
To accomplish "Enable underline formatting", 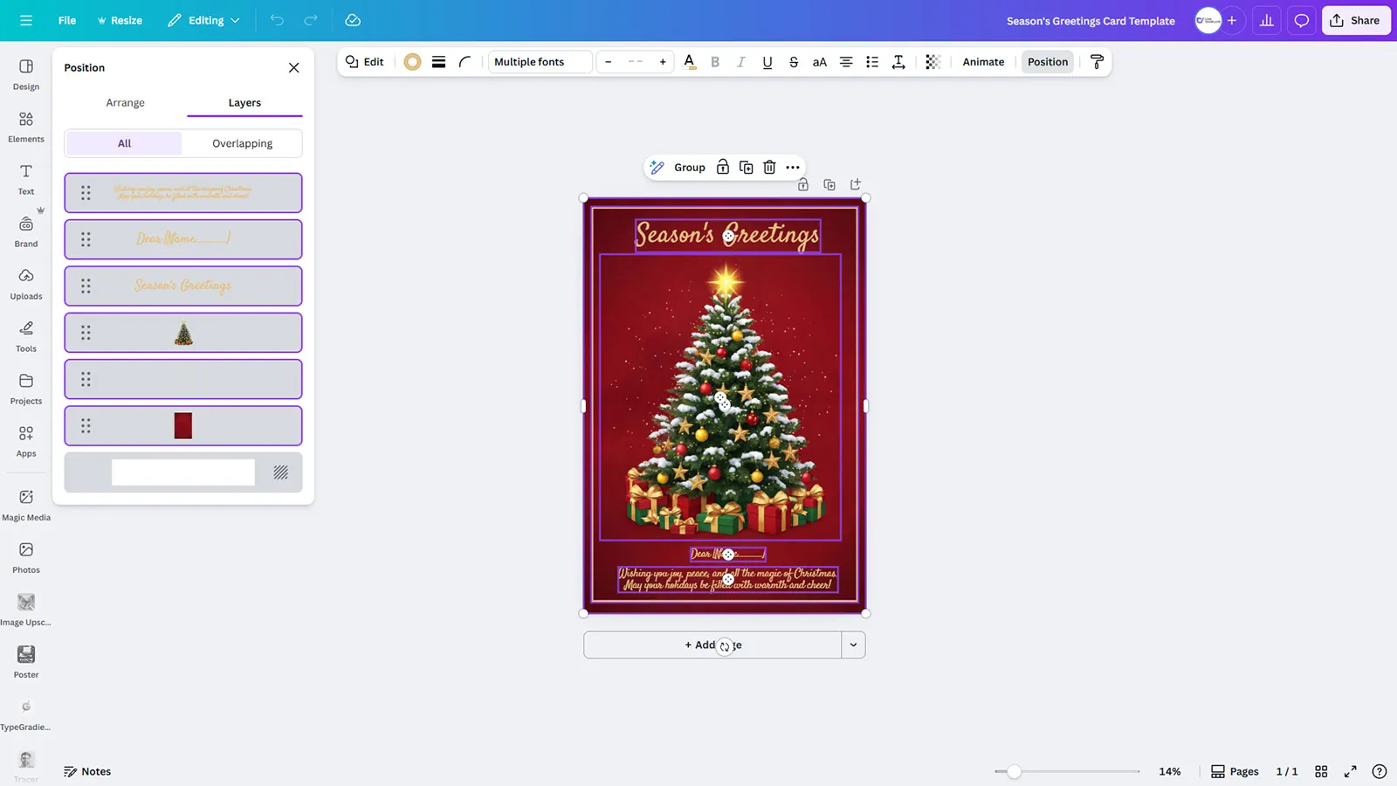I will [x=767, y=61].
